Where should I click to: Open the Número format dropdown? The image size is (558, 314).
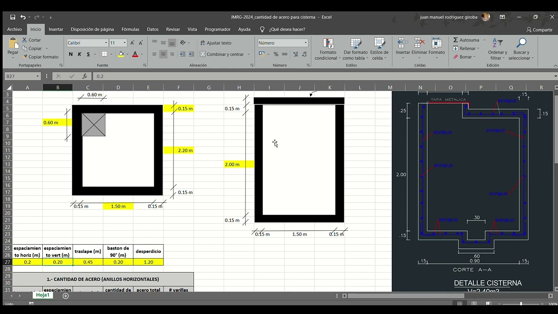(x=306, y=43)
